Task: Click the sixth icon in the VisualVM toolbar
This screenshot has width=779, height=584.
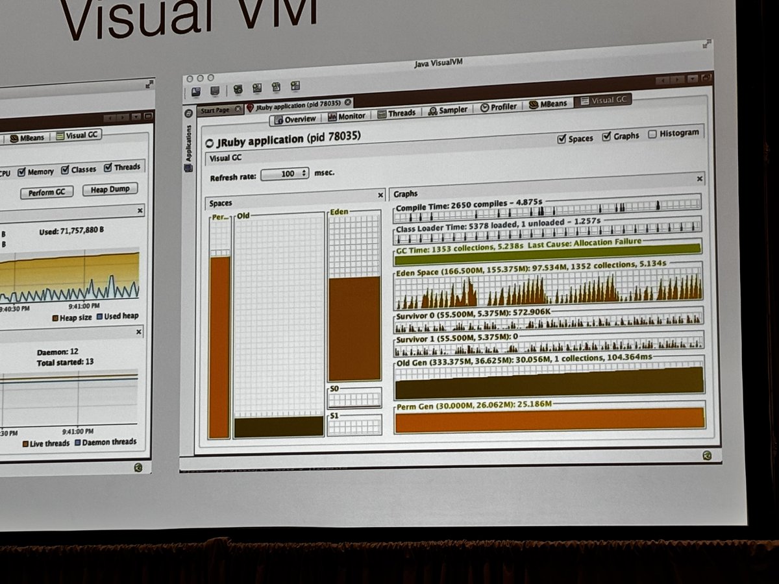Action: 295,86
